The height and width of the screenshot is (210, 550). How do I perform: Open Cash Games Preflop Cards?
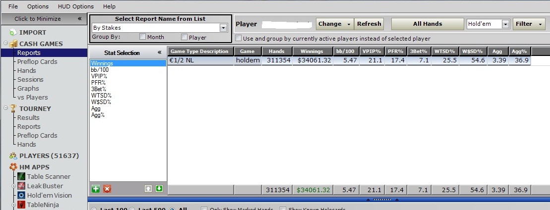[37, 62]
